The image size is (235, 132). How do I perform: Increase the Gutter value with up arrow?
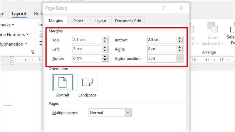(x=105, y=57)
